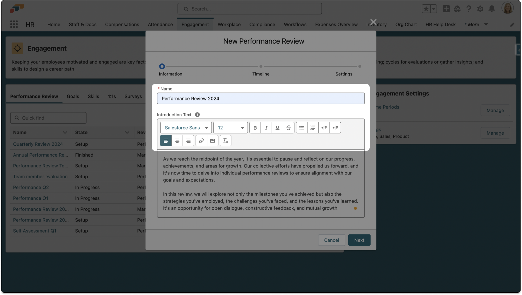Click Next to proceed to Timeline
522x295 pixels.
[x=359, y=240]
